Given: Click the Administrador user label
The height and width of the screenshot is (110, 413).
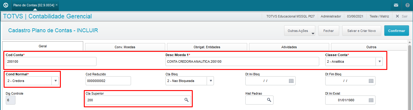Looking at the screenshot, I should [x=331, y=16].
